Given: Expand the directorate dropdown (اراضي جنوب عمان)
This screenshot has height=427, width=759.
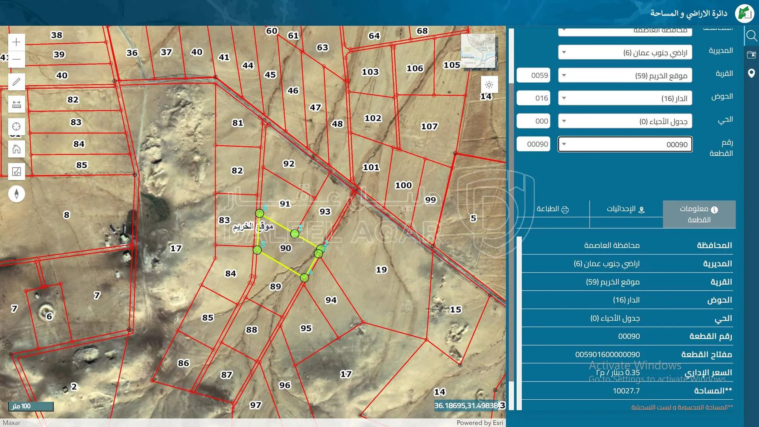Looking at the screenshot, I should [625, 53].
